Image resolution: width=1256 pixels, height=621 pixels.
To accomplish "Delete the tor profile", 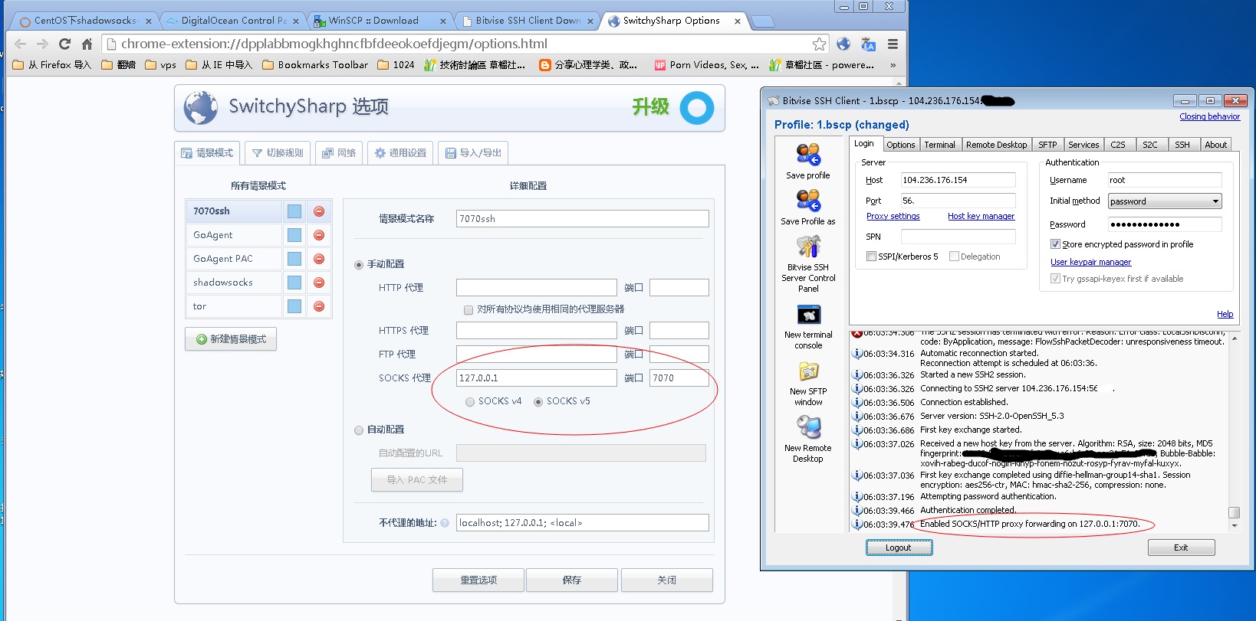I will coord(319,306).
